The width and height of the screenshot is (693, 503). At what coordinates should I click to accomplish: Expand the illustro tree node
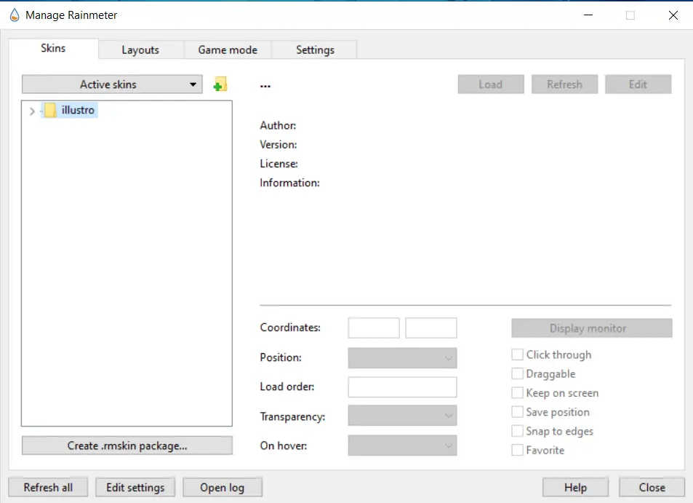[x=31, y=111]
